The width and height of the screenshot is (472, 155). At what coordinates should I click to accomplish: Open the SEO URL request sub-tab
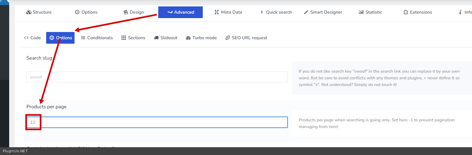(x=246, y=38)
